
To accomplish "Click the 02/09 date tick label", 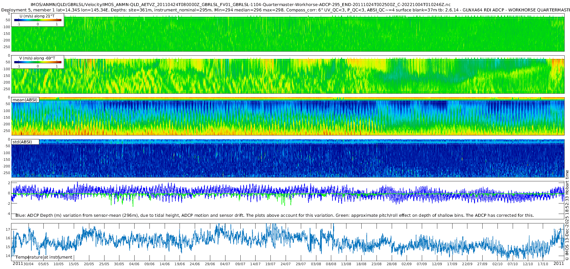I will pos(407,264).
